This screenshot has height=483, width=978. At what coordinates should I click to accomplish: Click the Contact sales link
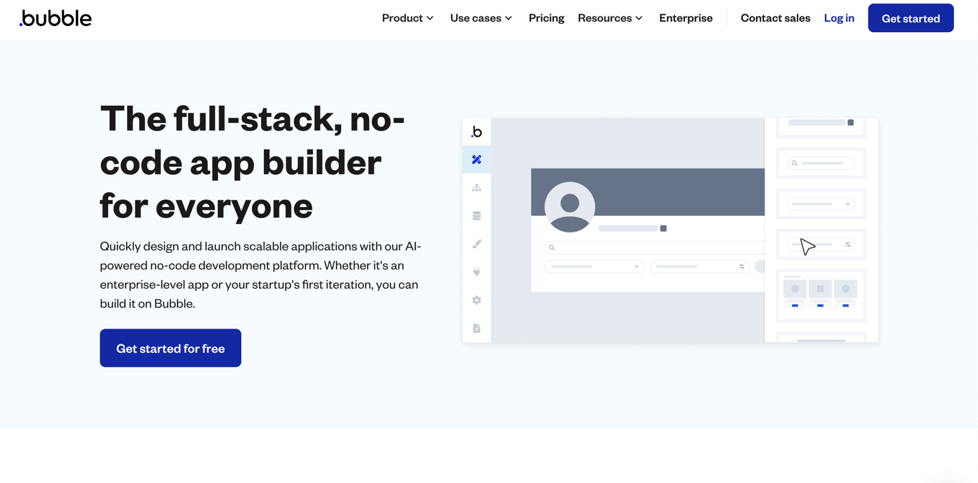tap(775, 18)
